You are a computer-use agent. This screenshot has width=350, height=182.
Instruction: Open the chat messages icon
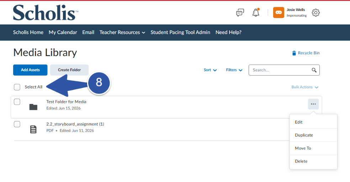(x=240, y=13)
